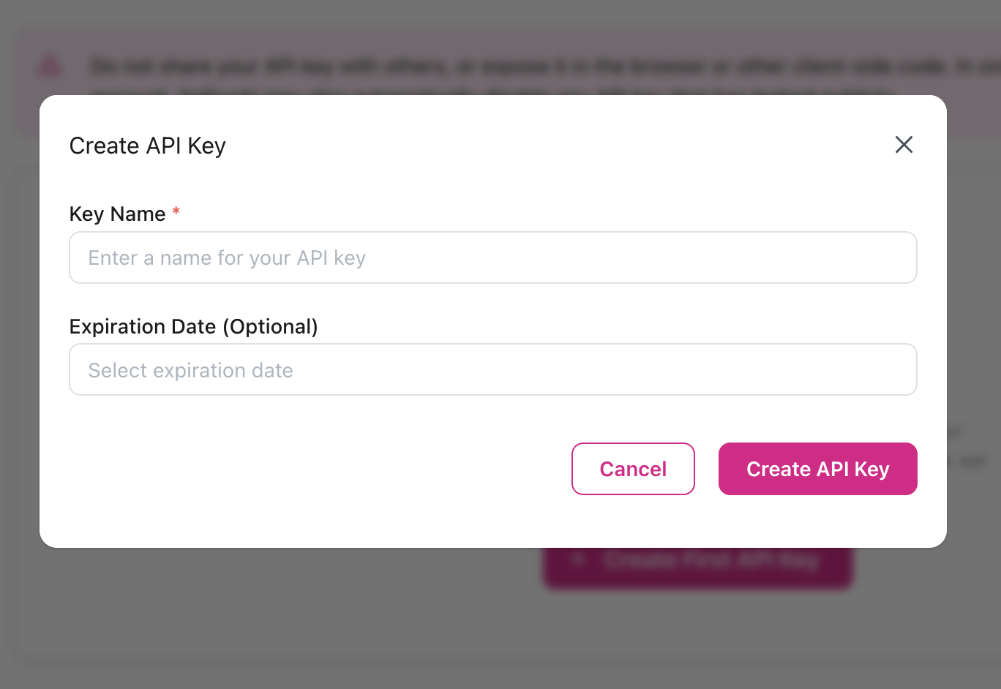The height and width of the screenshot is (689, 1001).
Task: Click the Key Name field label
Action: 117,214
